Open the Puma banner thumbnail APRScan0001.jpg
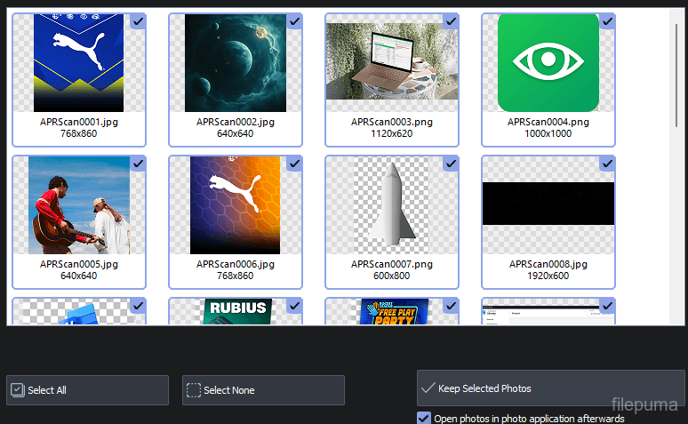 point(78,63)
